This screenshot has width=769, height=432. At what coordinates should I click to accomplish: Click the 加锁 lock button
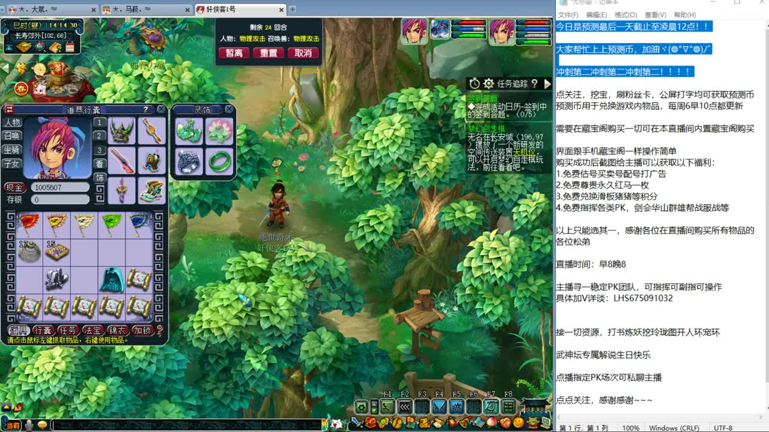(142, 331)
